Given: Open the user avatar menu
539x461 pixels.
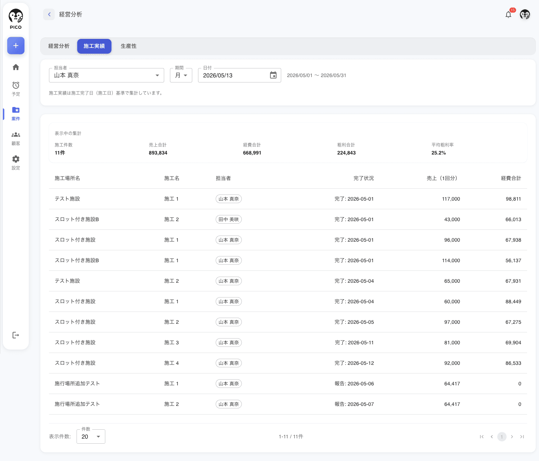Looking at the screenshot, I should [x=525, y=14].
